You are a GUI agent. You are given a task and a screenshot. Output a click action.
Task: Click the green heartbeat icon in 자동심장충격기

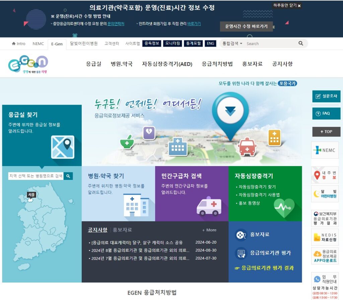[x=284, y=207]
